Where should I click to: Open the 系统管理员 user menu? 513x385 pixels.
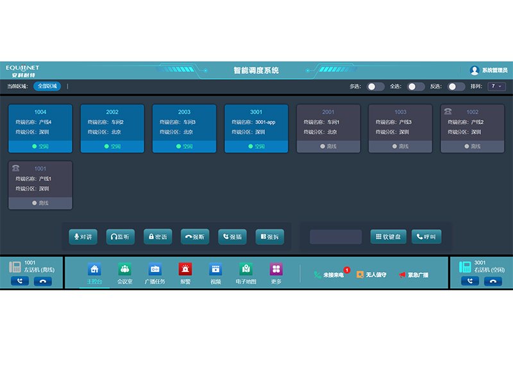tap(489, 70)
